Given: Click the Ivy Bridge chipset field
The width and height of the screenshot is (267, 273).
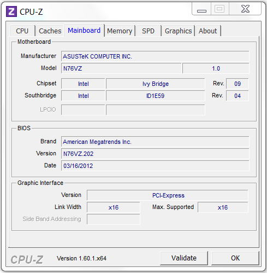Looking at the screenshot, I should 156,84.
